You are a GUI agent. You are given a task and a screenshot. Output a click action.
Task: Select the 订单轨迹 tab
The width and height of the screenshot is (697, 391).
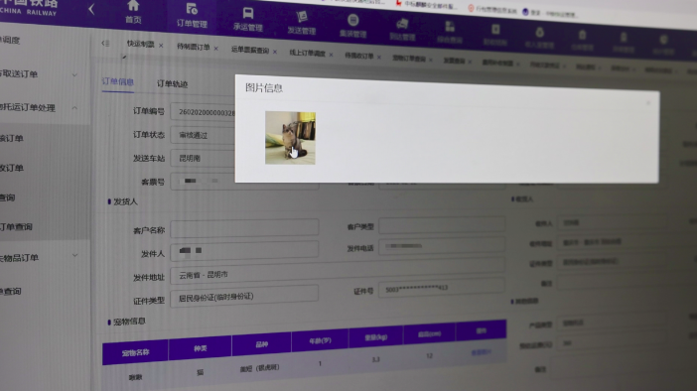[172, 84]
